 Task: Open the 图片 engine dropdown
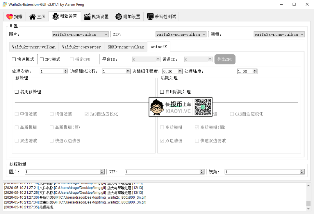pos(106,34)
